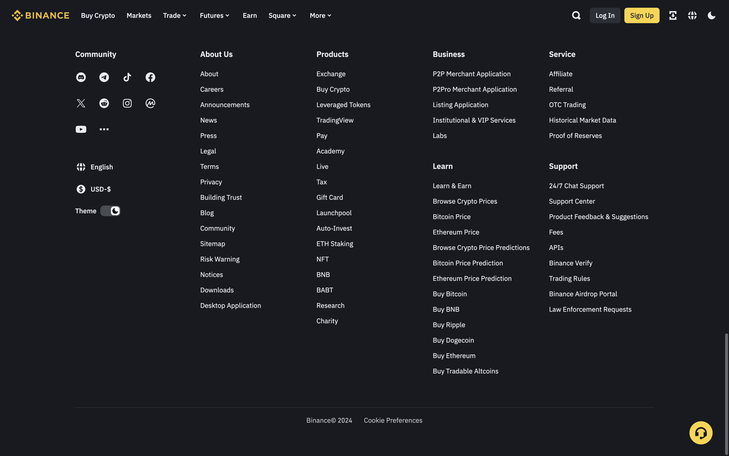Open the USD-$ currency selector
Screen dimensions: 729x456
point(93,189)
